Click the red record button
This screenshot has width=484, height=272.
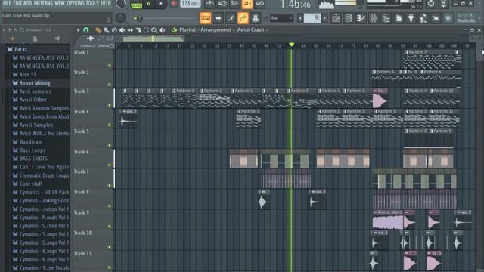pos(173,4)
